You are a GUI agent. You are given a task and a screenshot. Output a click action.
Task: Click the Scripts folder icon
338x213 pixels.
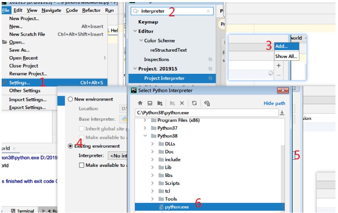point(161,183)
